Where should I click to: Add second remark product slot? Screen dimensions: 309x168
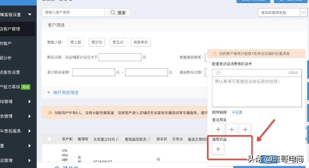pos(231,129)
